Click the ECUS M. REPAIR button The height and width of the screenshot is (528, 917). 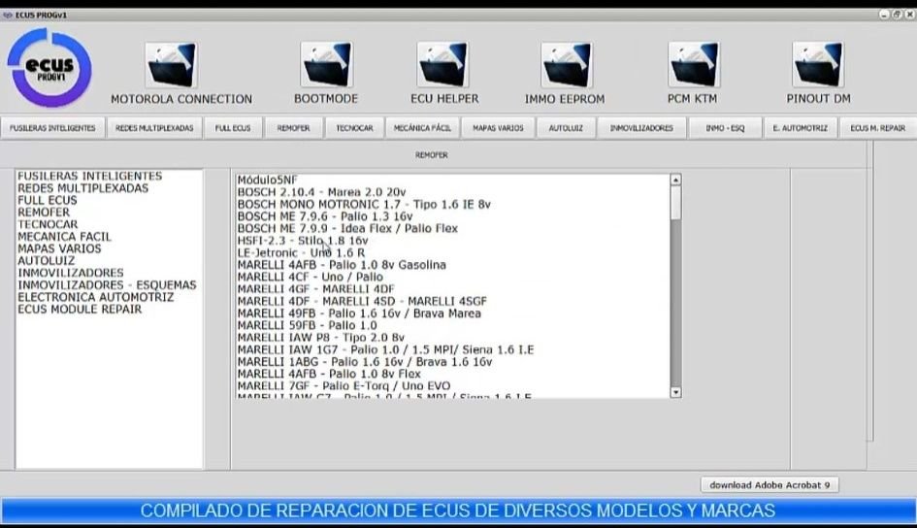877,128
